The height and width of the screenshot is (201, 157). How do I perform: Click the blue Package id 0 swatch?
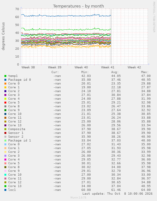pyautogui.click(x=5, y=80)
